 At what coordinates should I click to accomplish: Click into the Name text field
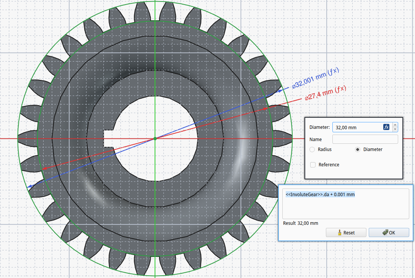pos(365,139)
